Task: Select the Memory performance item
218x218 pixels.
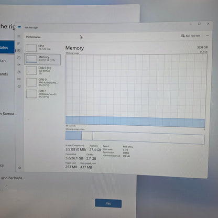Action: coord(42,59)
